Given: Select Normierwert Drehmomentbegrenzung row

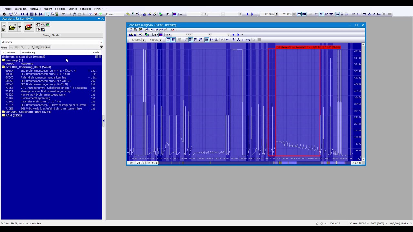Looking at the screenshot, I should pyautogui.click(x=52, y=95).
